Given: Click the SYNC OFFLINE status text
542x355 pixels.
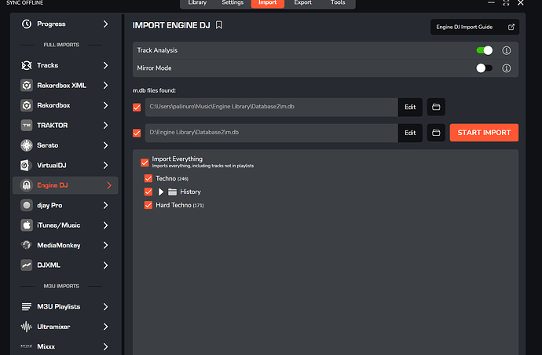Looking at the screenshot, I should tap(25, 3).
